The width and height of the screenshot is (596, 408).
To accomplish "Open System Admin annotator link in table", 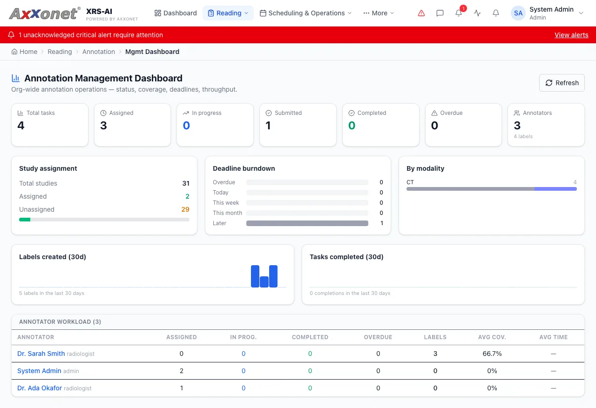I will click(39, 371).
